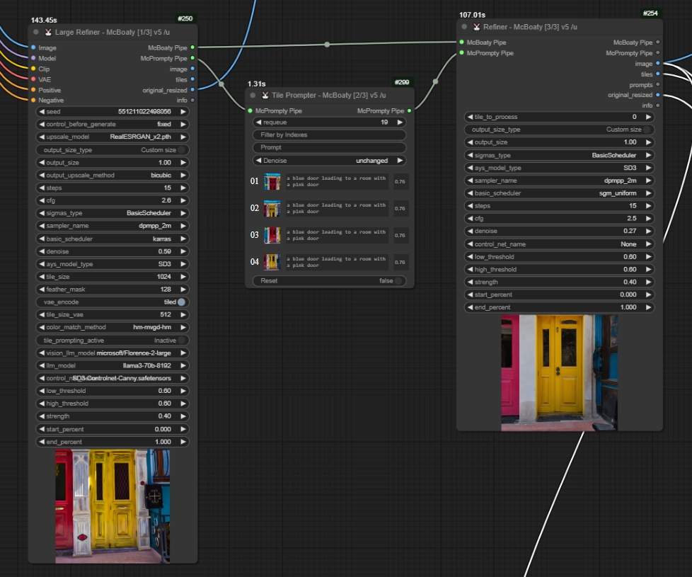Click tile 03 prompt text box
The width and height of the screenshot is (692, 577).
[x=336, y=235]
